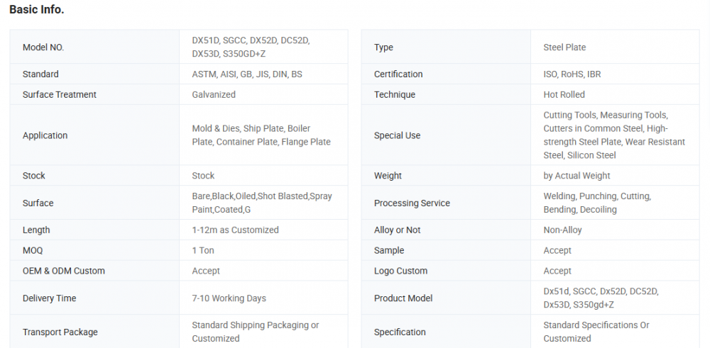This screenshot has height=348, width=710.
Task: Click the "Transport Package" label
Action: click(x=60, y=332)
